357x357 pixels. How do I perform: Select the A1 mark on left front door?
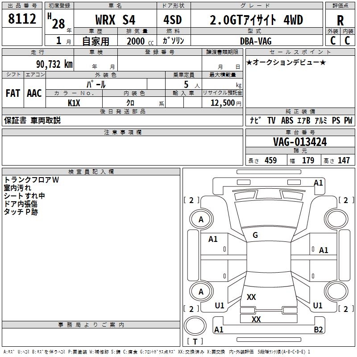coord(213,239)
